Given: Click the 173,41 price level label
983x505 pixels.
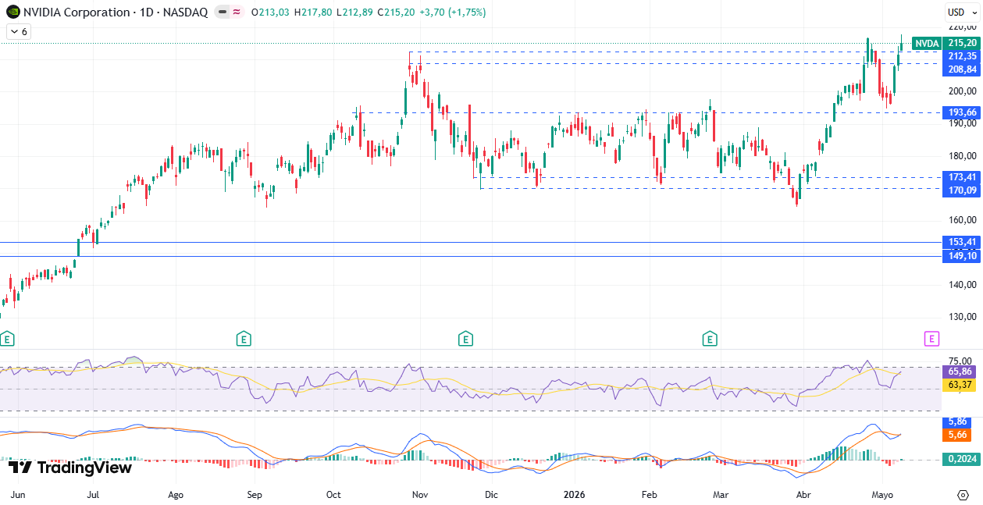Looking at the screenshot, I should tap(961, 177).
